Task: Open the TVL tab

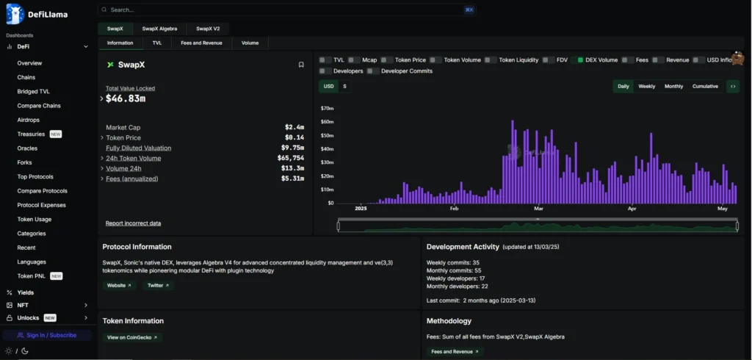Action: (157, 43)
